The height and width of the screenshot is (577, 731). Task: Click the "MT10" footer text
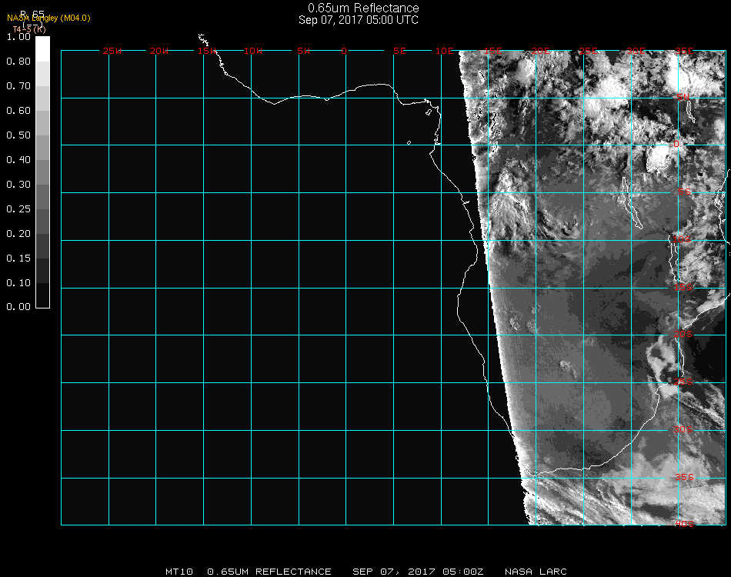[179, 572]
